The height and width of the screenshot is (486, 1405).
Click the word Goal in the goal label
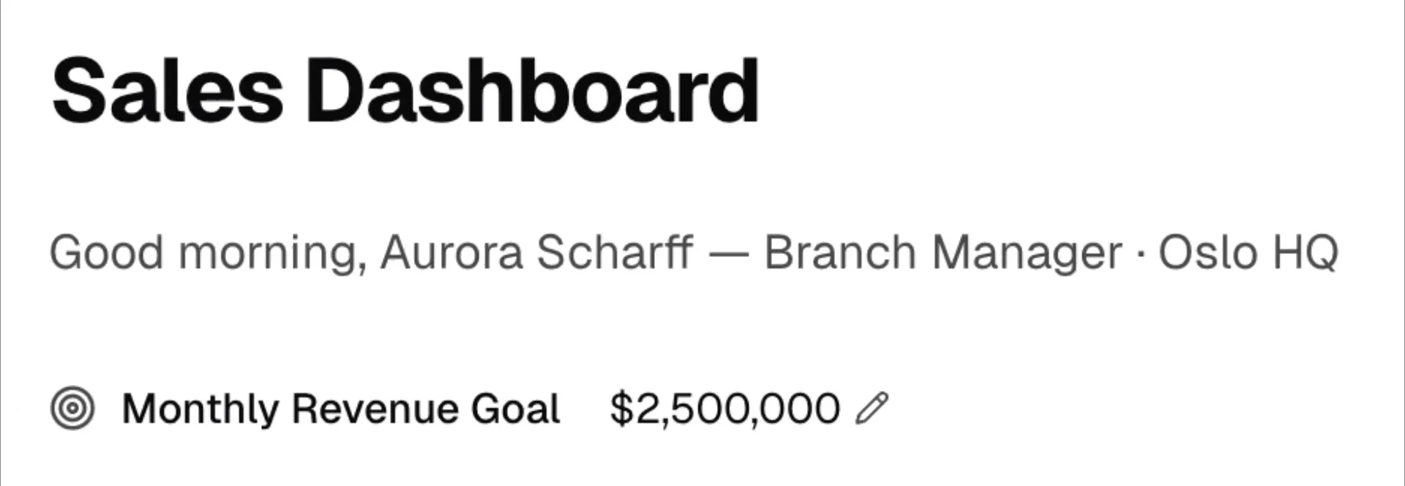[x=515, y=408]
